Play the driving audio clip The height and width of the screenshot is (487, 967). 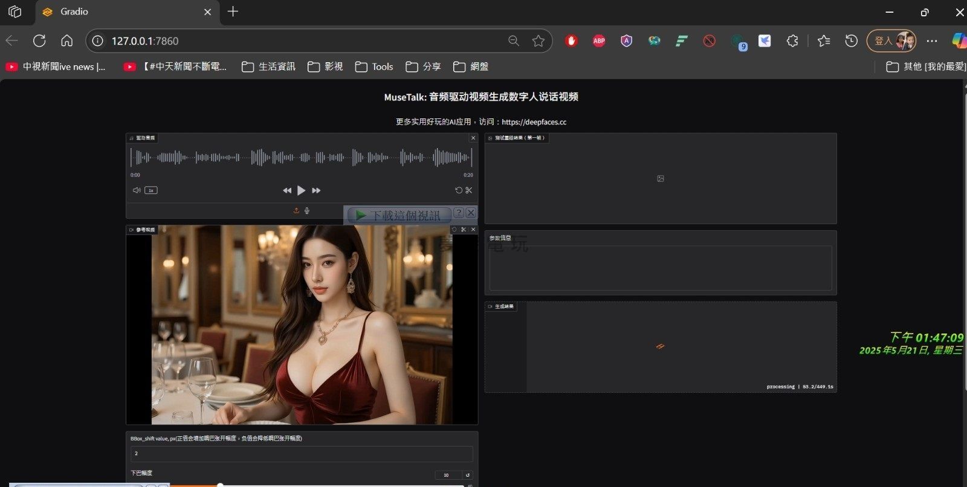point(301,190)
